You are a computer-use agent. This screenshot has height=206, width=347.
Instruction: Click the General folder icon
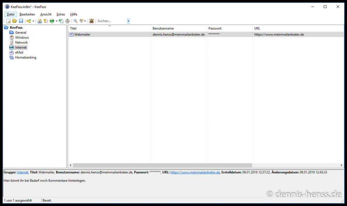[12, 32]
